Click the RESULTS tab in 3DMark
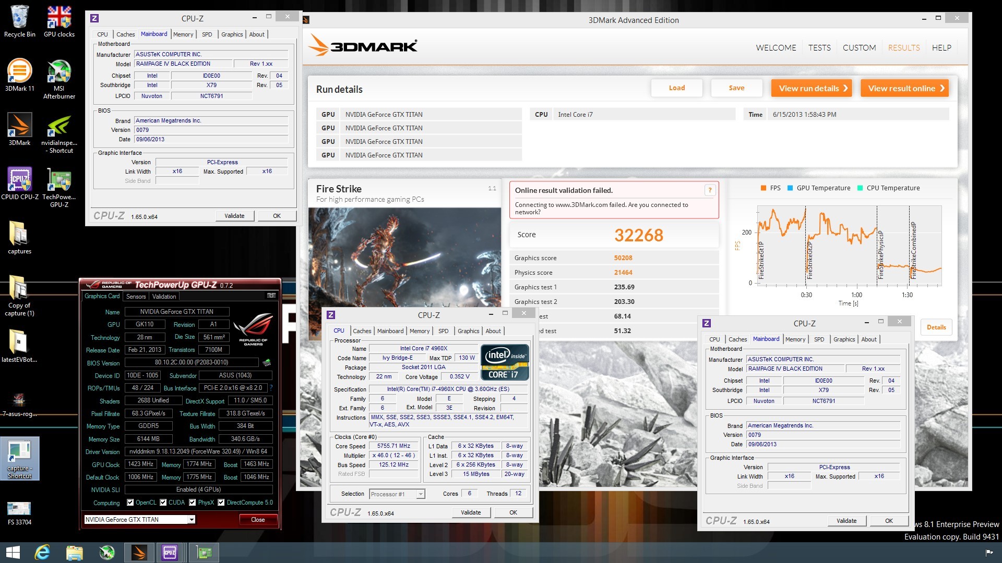 click(x=904, y=48)
